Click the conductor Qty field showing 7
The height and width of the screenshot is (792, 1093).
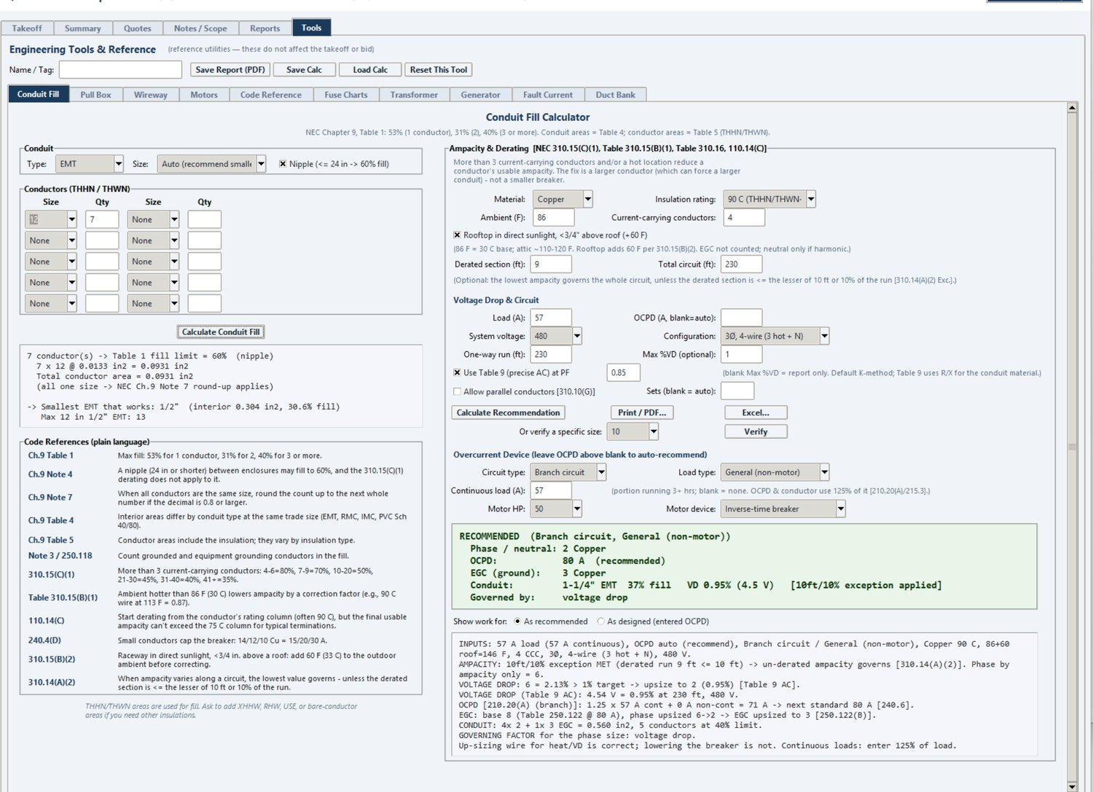point(102,219)
